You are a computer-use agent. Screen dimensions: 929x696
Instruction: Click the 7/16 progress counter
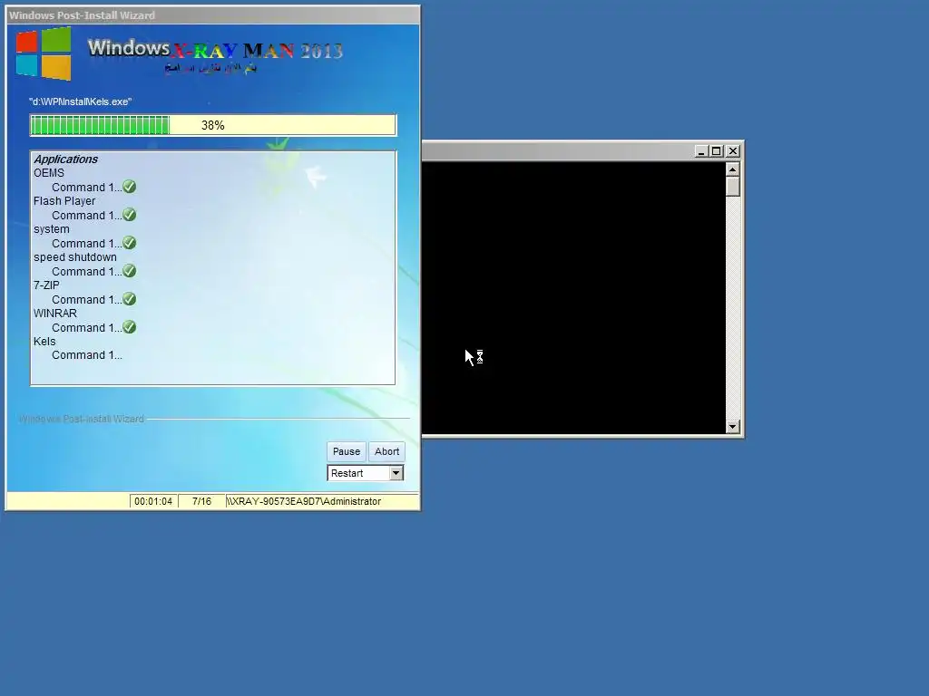201,501
